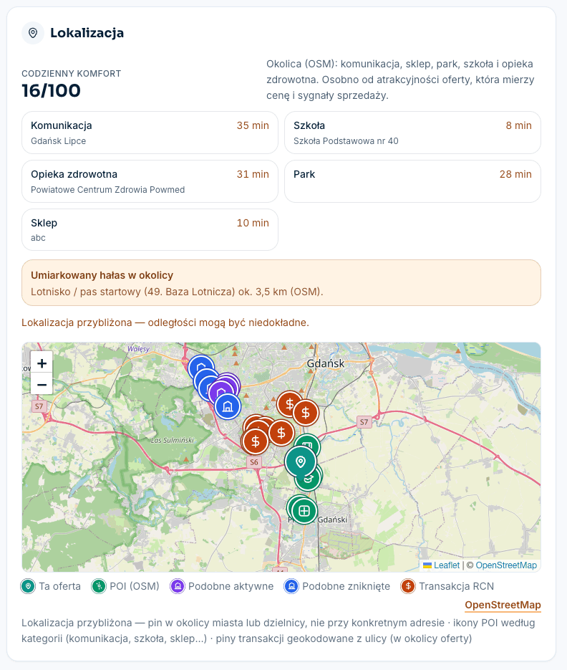
Task: Open the underlined OpenStreetMap link below legend
Action: 503,605
